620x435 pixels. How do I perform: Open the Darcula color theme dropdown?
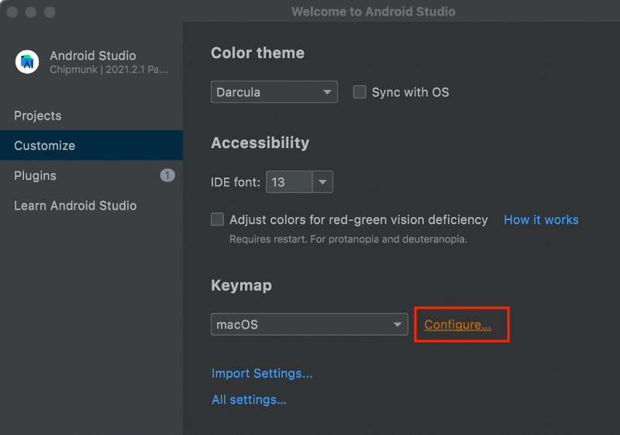tap(274, 92)
